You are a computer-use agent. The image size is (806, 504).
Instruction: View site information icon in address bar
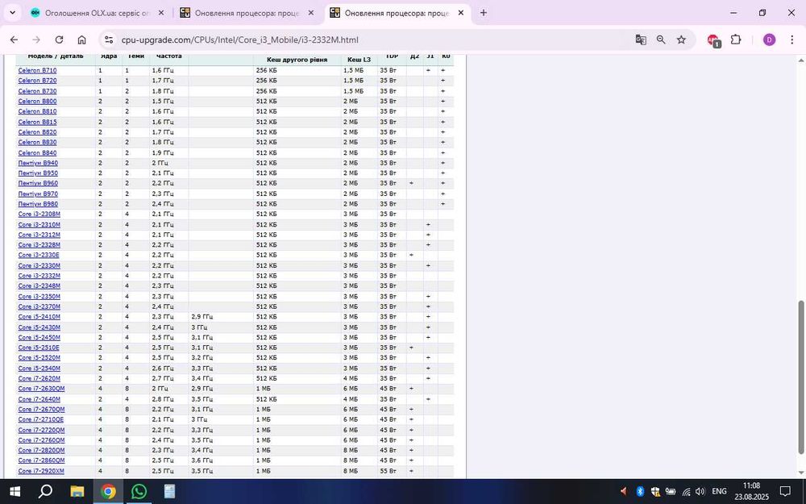click(x=108, y=40)
